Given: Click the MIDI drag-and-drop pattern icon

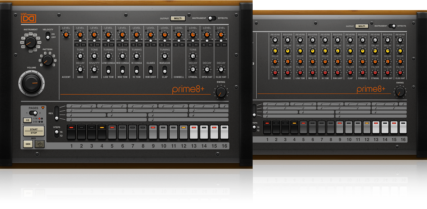Looking at the screenshot, I should [39, 144].
